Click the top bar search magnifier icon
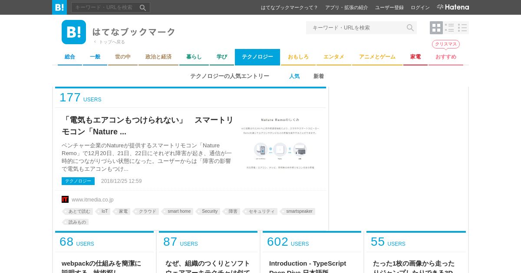 [x=143, y=7]
